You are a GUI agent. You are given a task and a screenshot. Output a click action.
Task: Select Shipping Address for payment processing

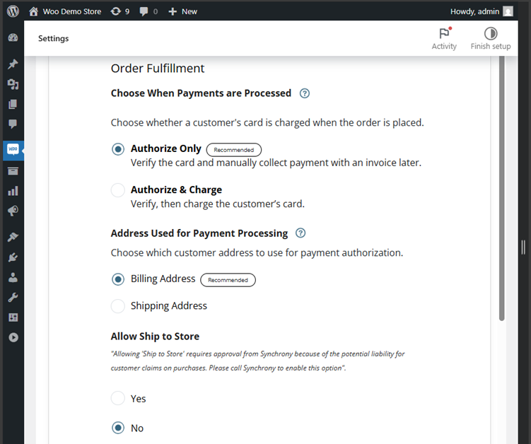(x=118, y=306)
